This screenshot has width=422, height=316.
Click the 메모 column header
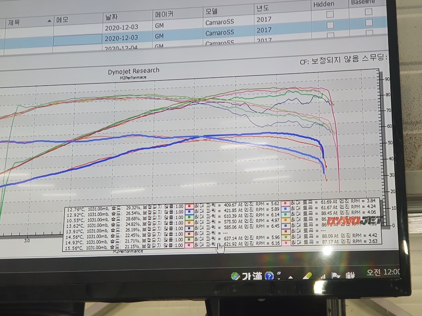78,19
